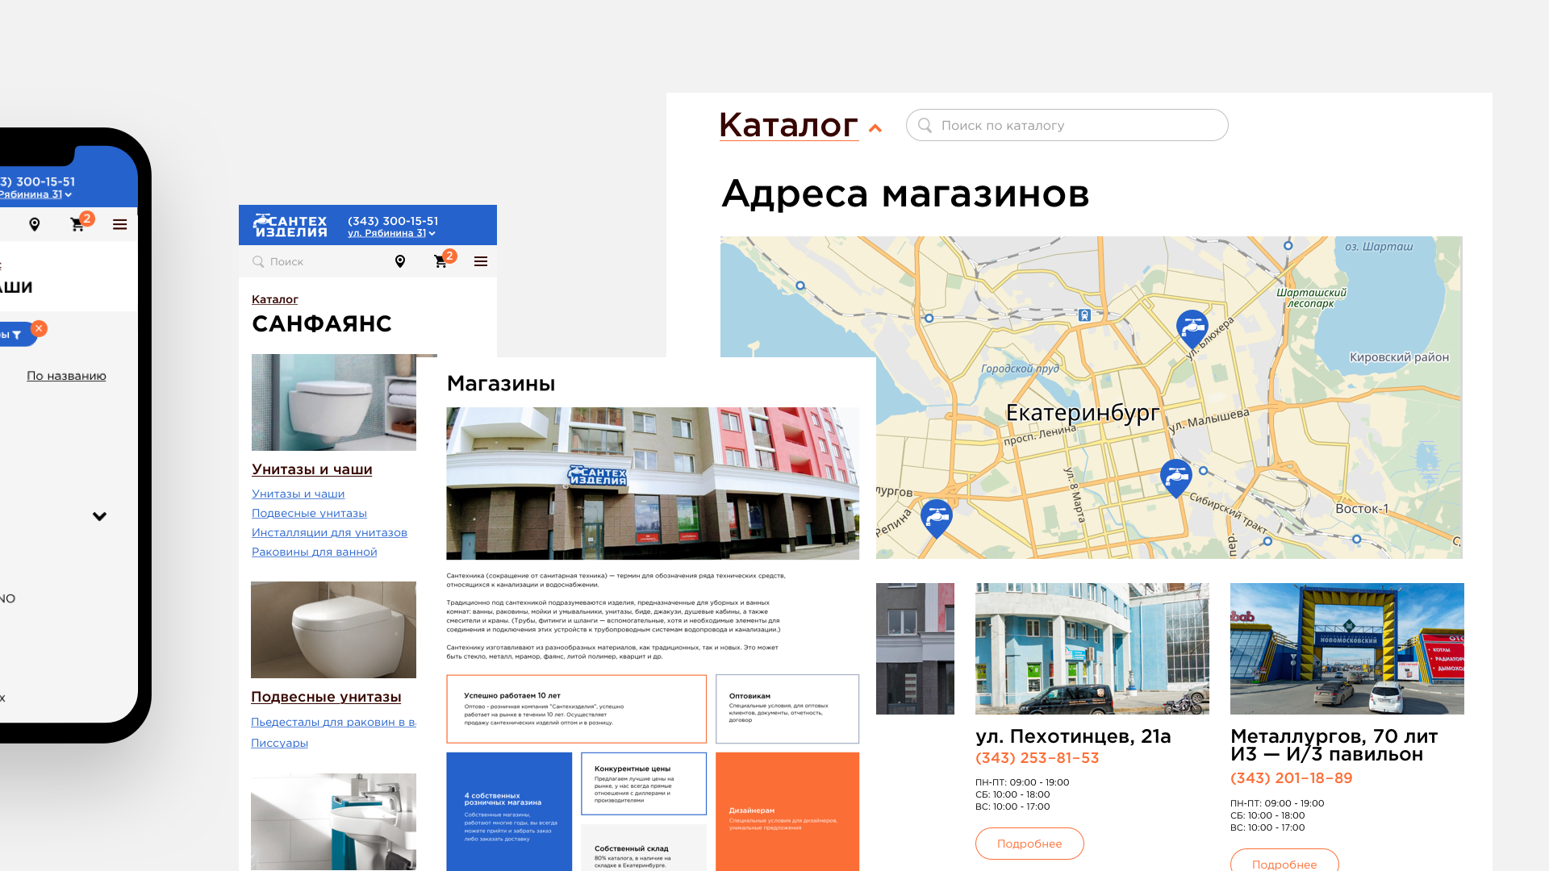Click the Сантехизделия logo in mobile header

pyautogui.click(x=290, y=226)
